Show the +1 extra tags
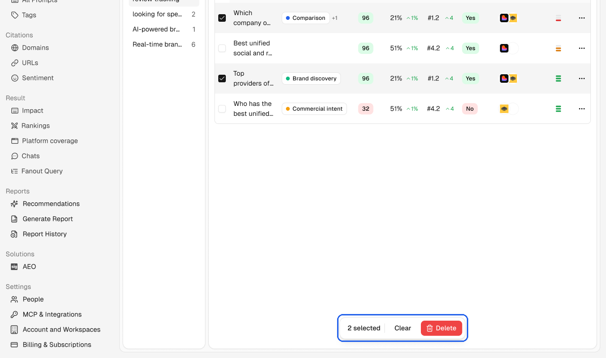Screen dimensions: 606x358 (335, 18)
